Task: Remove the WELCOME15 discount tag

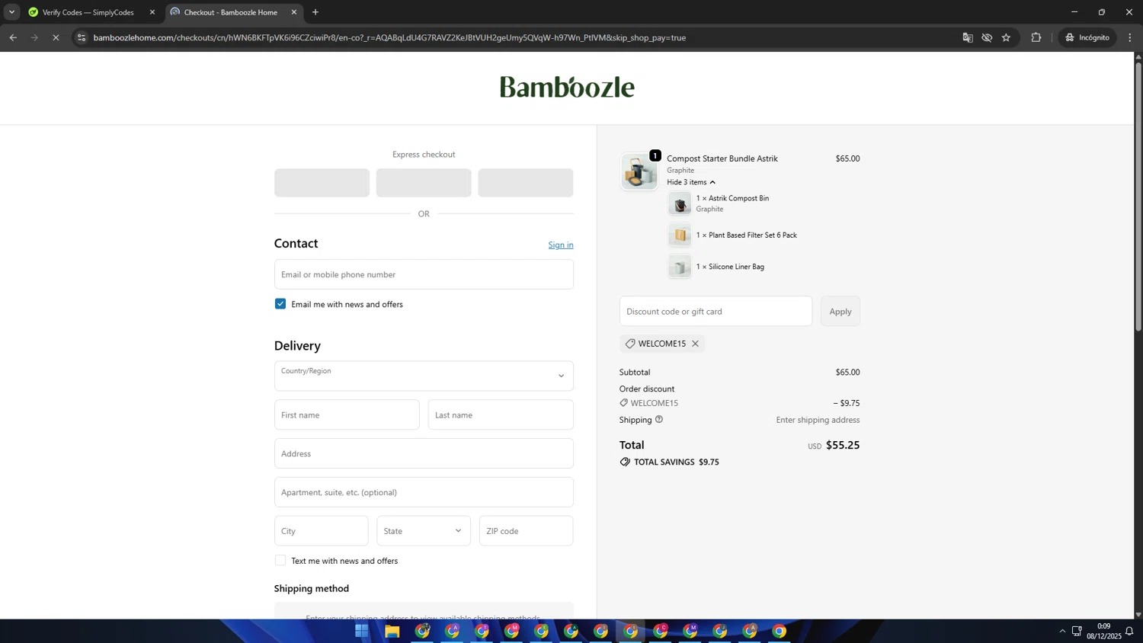Action: 695,344
